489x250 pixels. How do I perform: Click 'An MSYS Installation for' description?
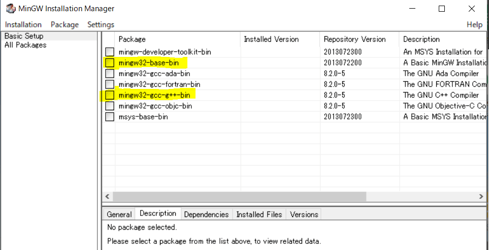443,52
